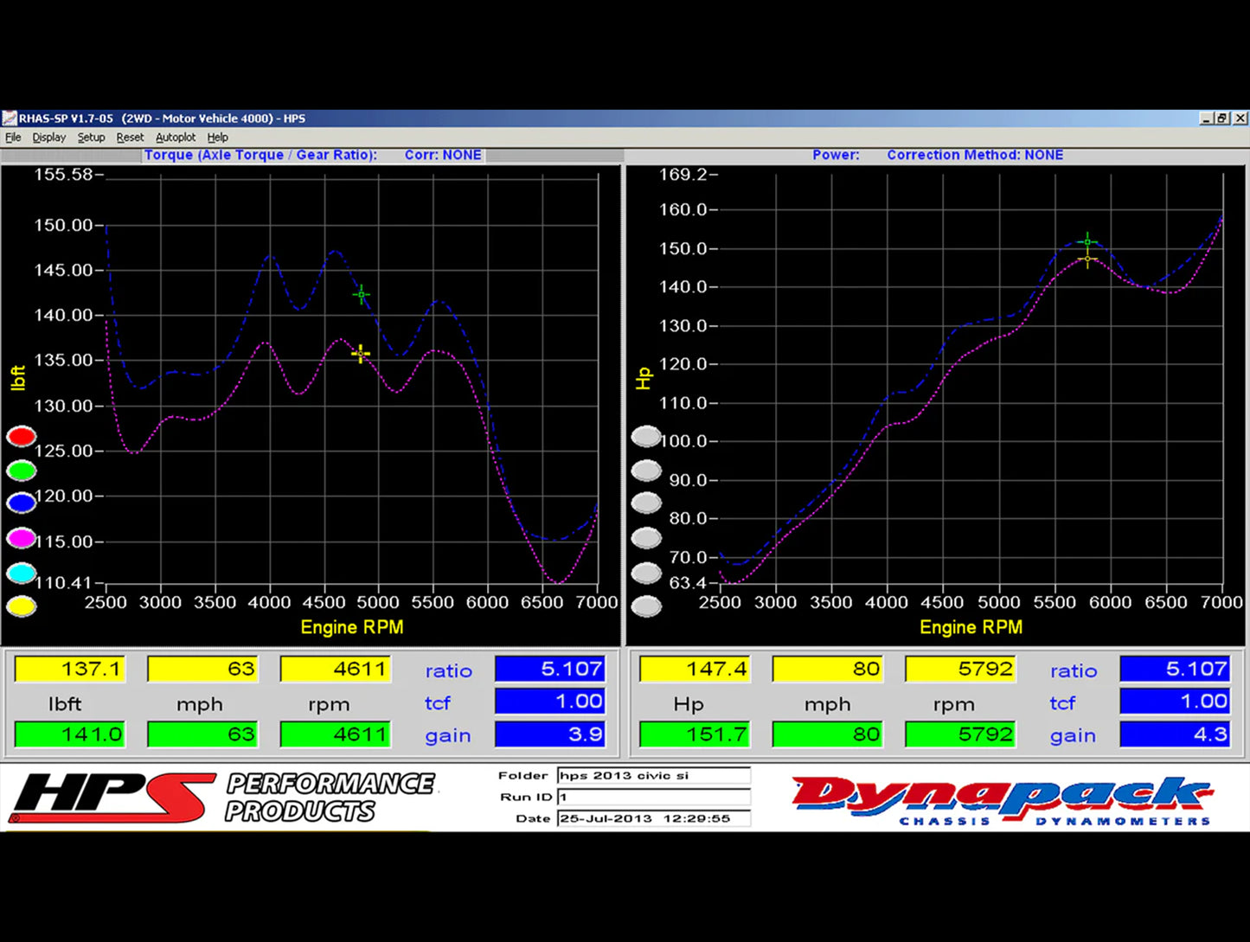This screenshot has width=1250, height=942.
Task: Toggle the magenta run indicator on torque graph
Action: pos(22,539)
